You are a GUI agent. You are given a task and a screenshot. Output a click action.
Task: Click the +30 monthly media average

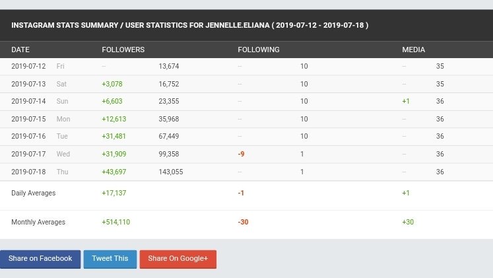(408, 222)
